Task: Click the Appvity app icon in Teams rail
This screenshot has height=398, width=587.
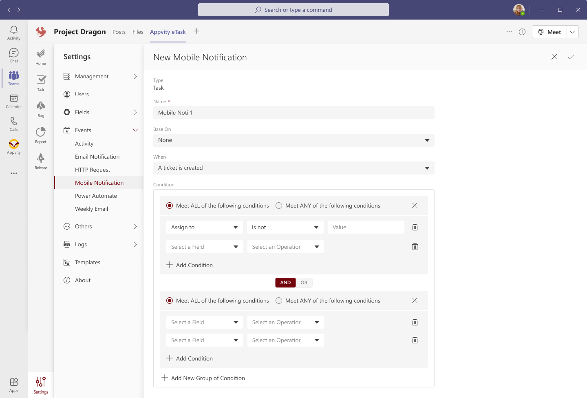Action: tap(14, 146)
